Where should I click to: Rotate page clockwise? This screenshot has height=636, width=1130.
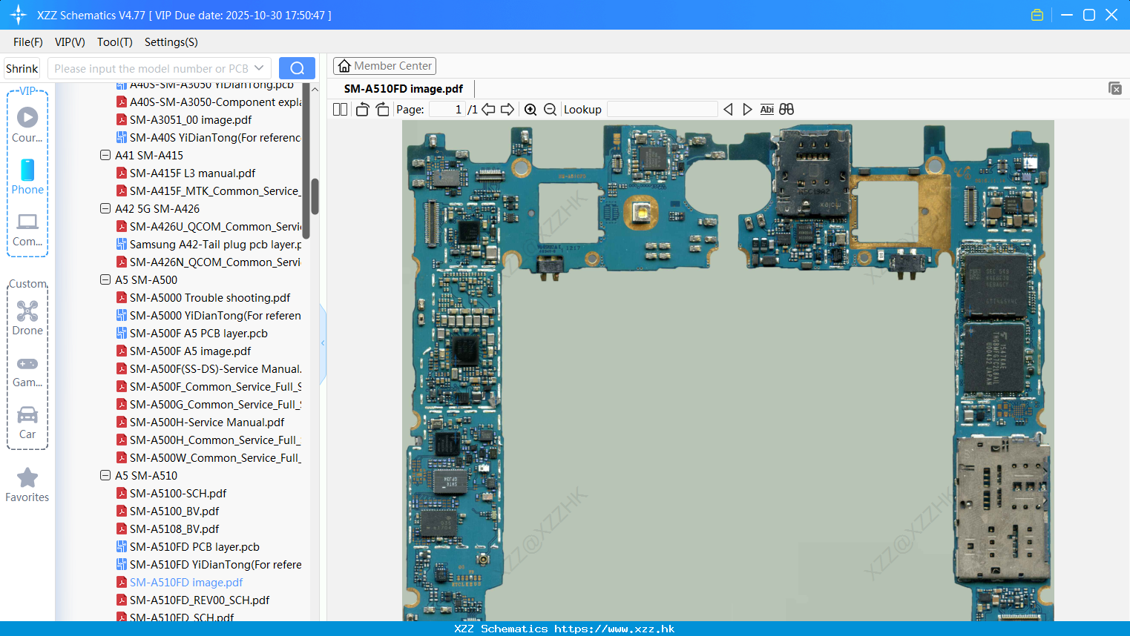(x=382, y=109)
